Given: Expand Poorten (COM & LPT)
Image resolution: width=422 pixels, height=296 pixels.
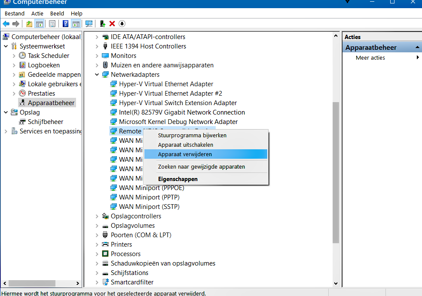Looking at the screenshot, I should pos(97,235).
